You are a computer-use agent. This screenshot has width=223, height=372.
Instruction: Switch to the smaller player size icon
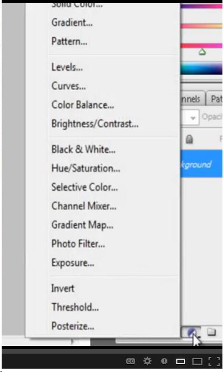(181, 361)
